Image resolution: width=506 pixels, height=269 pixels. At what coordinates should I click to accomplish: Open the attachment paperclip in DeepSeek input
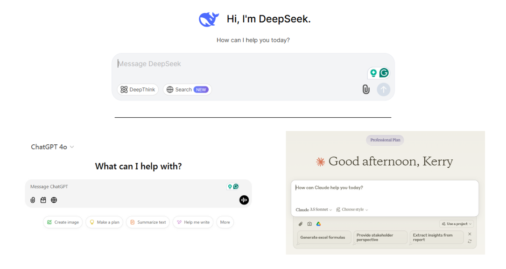point(366,89)
